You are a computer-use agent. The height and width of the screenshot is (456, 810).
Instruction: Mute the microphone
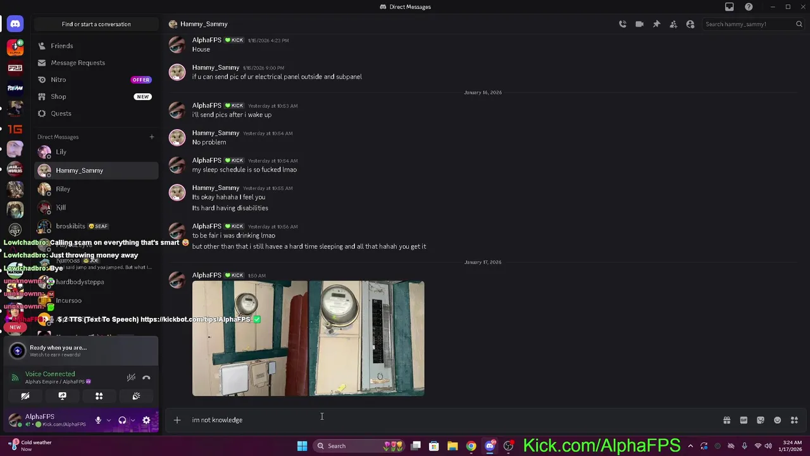pos(98,420)
